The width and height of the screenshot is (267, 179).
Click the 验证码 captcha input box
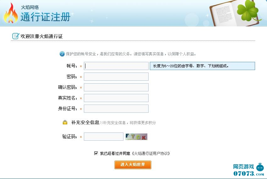coord(103,137)
